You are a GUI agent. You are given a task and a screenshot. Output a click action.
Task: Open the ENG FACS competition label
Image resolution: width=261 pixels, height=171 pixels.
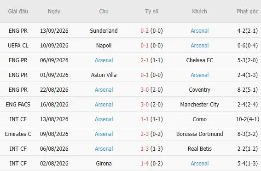pos(18,105)
